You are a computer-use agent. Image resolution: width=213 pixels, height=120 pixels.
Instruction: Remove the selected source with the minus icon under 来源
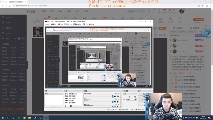[68, 106]
